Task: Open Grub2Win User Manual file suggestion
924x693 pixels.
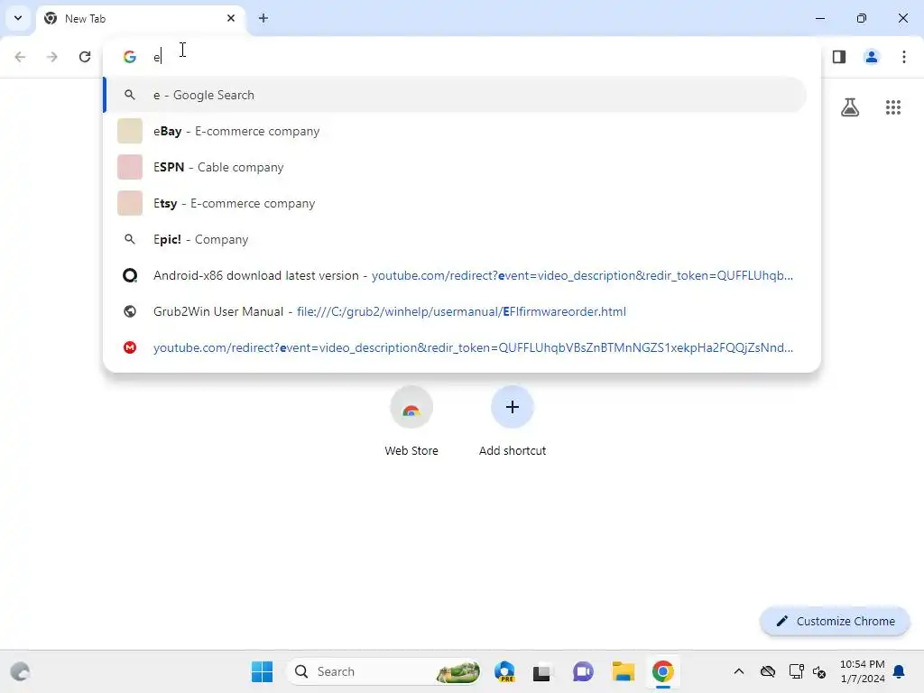Action: pos(455,311)
